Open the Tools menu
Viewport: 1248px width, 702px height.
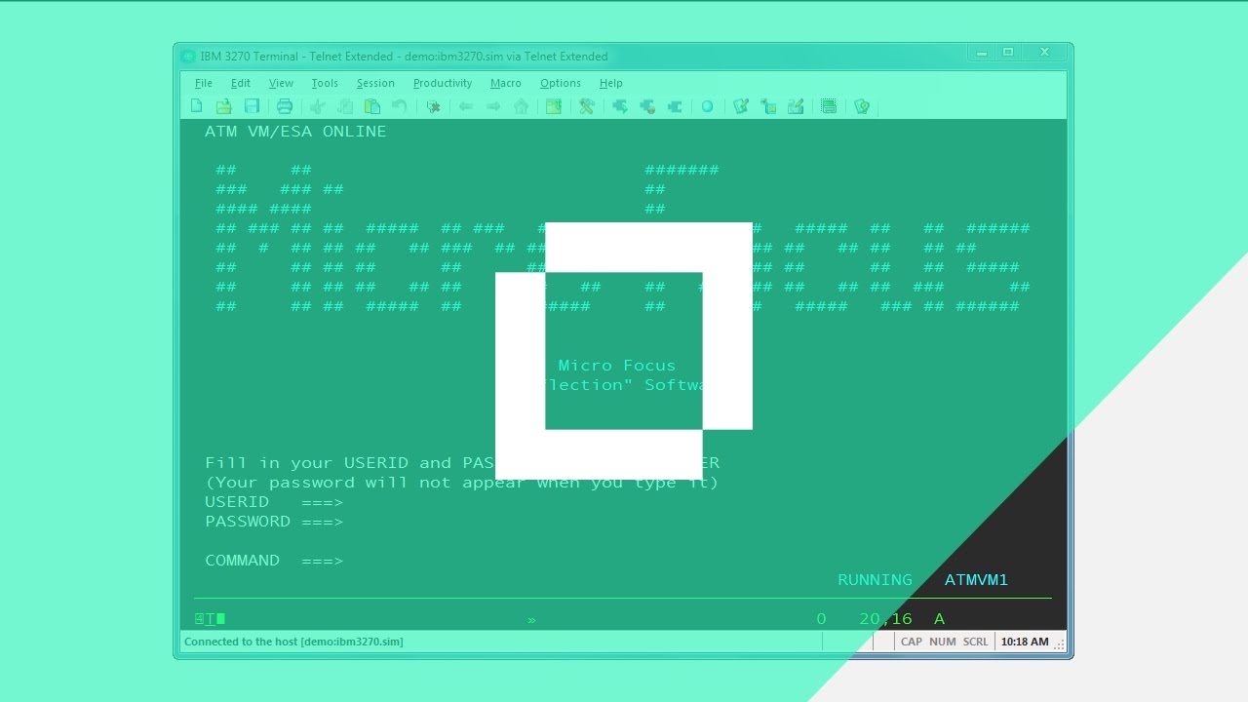click(x=325, y=83)
